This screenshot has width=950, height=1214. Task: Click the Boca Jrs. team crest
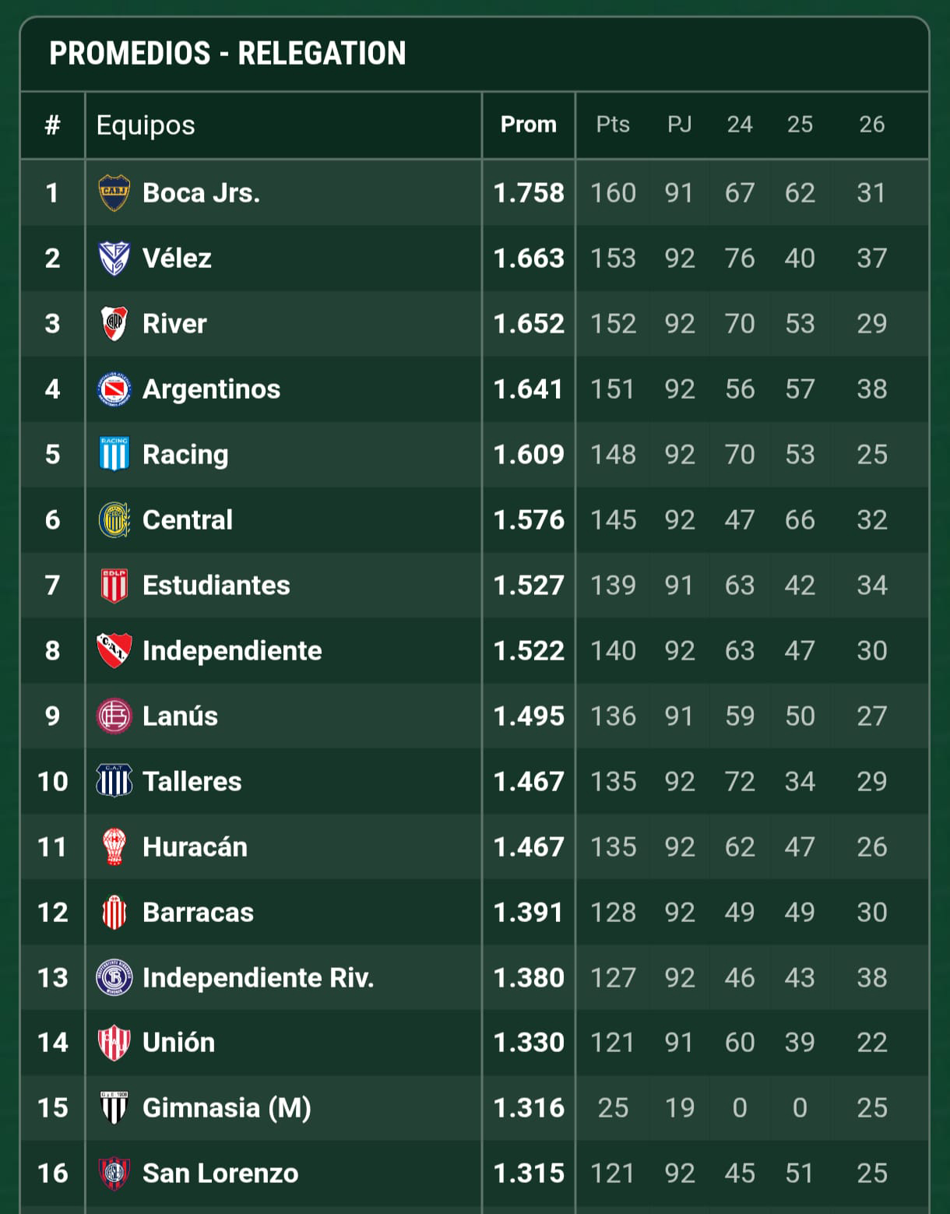pos(114,193)
